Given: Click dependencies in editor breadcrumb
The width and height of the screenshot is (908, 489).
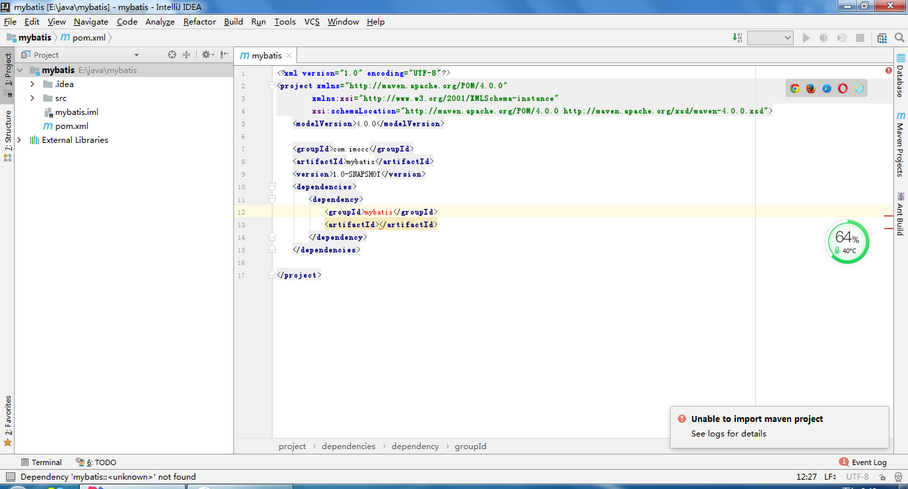Looking at the screenshot, I should pyautogui.click(x=348, y=446).
